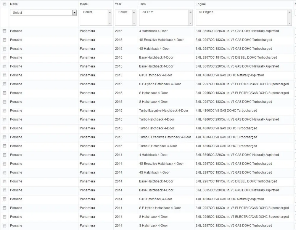Click 2014 '4S Executive Hatchback 4-Door' cell
The image size is (296, 230).
161,164
